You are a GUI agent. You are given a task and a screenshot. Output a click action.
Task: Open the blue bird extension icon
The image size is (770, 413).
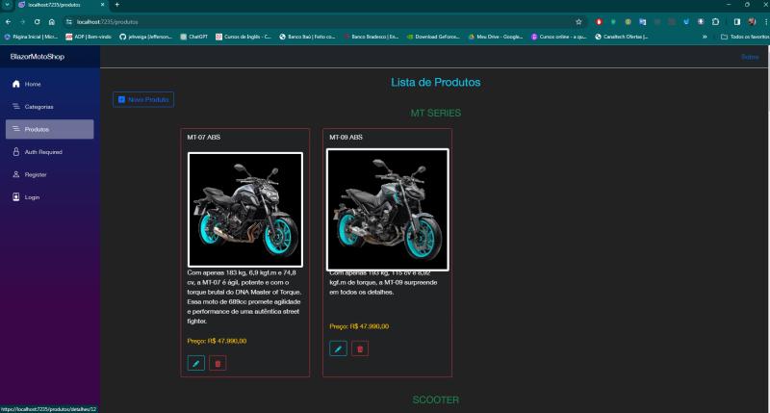[x=686, y=21]
